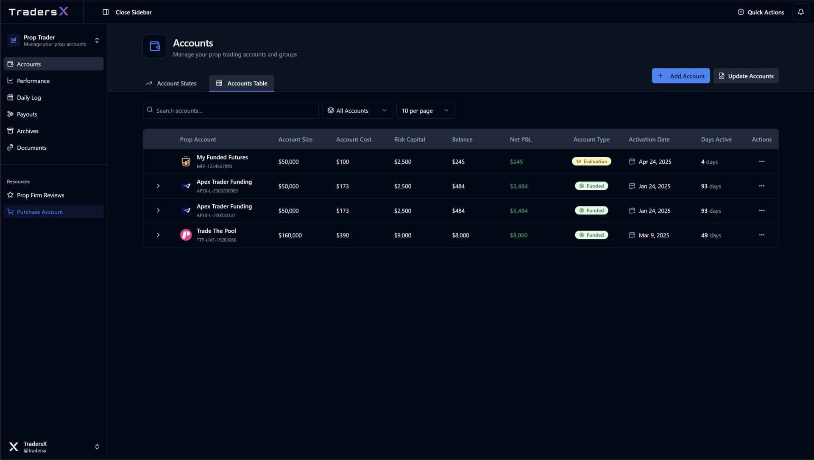Screen dimensions: 814x460
Task: Click the Apex logo for APEX-L-E303200003
Action: [x=186, y=186]
